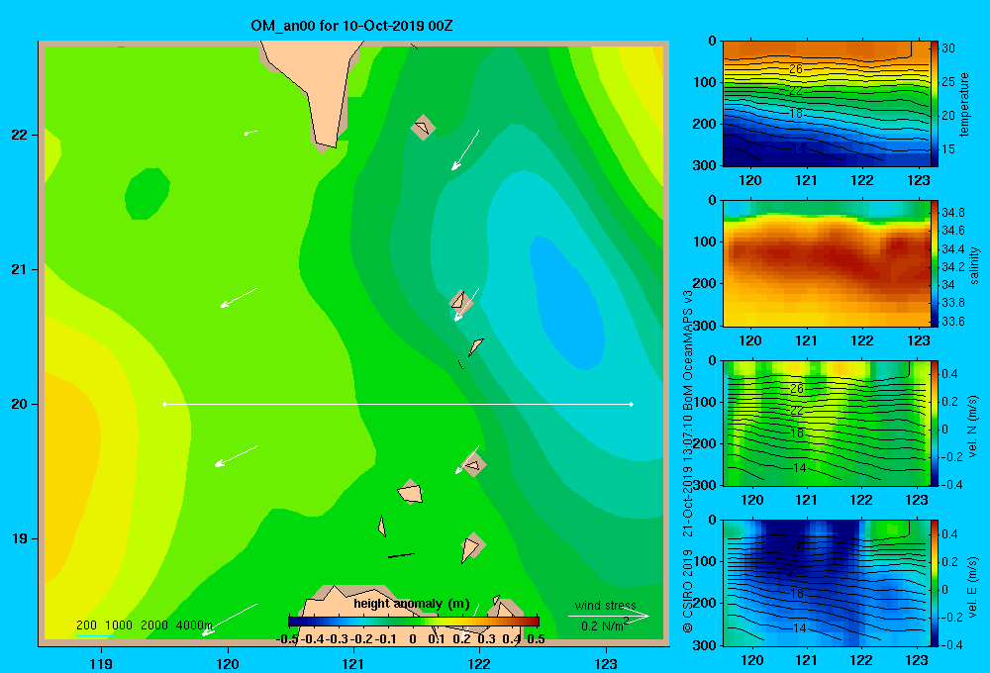Click the longitude label '123' on map axis

[x=606, y=663]
